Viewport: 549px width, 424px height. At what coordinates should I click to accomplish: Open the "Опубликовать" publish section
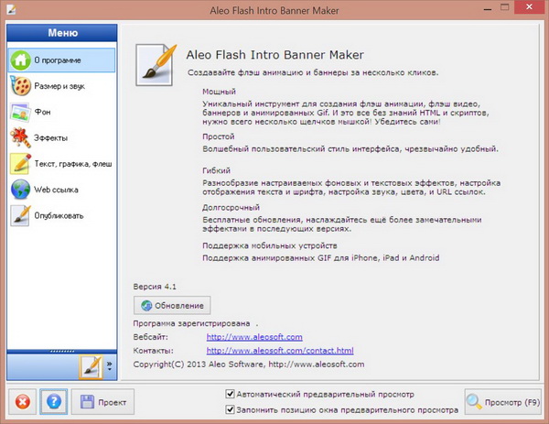tap(61, 215)
